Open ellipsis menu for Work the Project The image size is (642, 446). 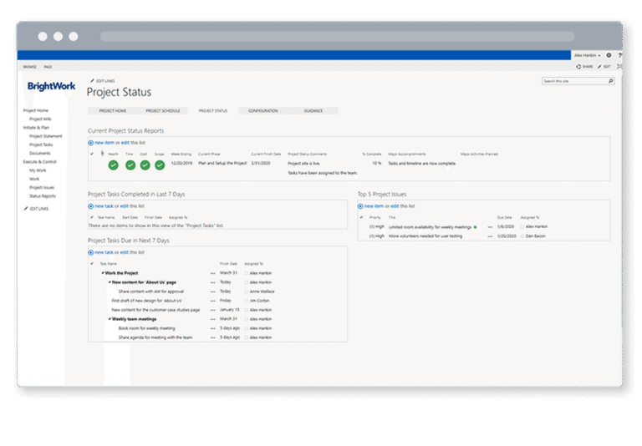(212, 273)
